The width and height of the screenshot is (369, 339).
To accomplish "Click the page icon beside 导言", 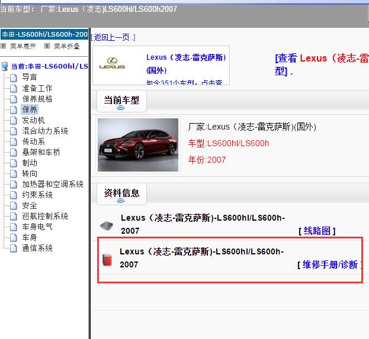I will pos(14,78).
